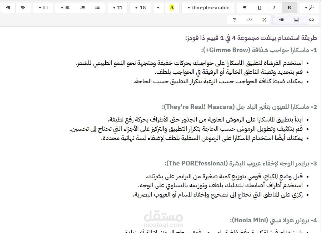Set paragraph direction to right-to-left
The image size is (327, 233).
[8, 8]
